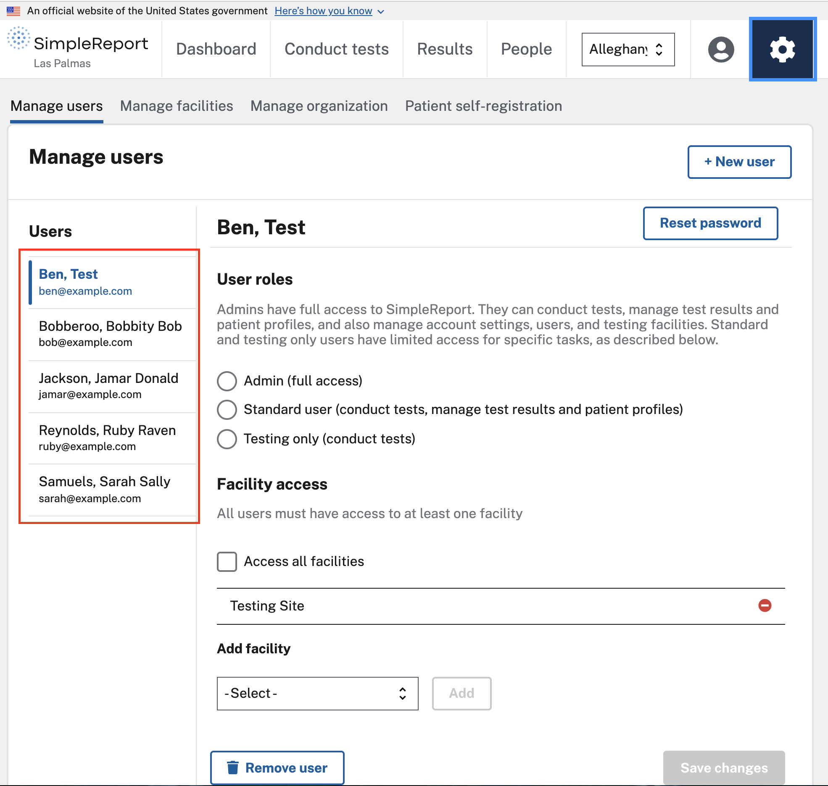Click Las Palmas organization name

click(62, 63)
